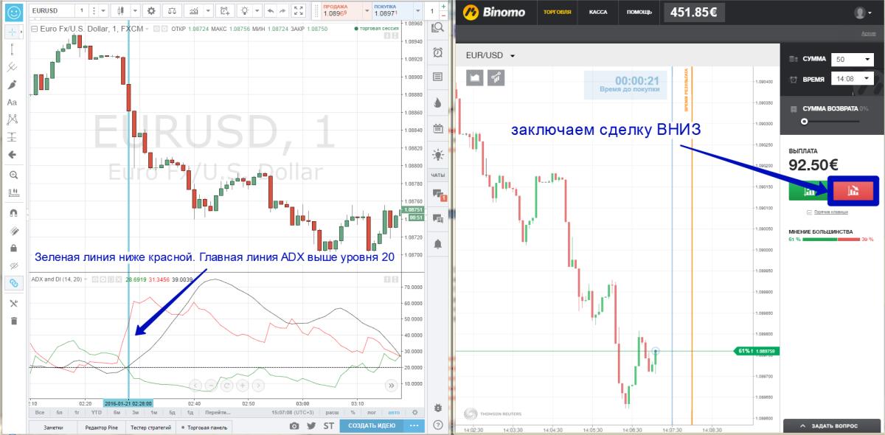Click the СОЗДАТЬ ИДЕЮ button
The width and height of the screenshot is (885, 435).
(372, 426)
